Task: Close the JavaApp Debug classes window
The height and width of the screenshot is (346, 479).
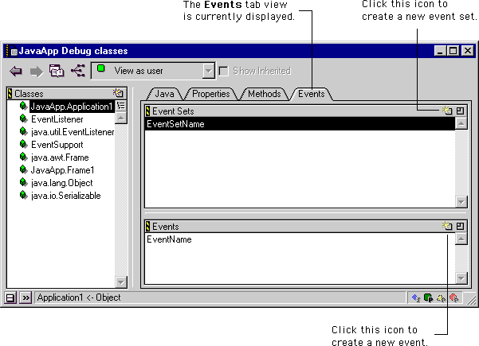Action: [468, 51]
